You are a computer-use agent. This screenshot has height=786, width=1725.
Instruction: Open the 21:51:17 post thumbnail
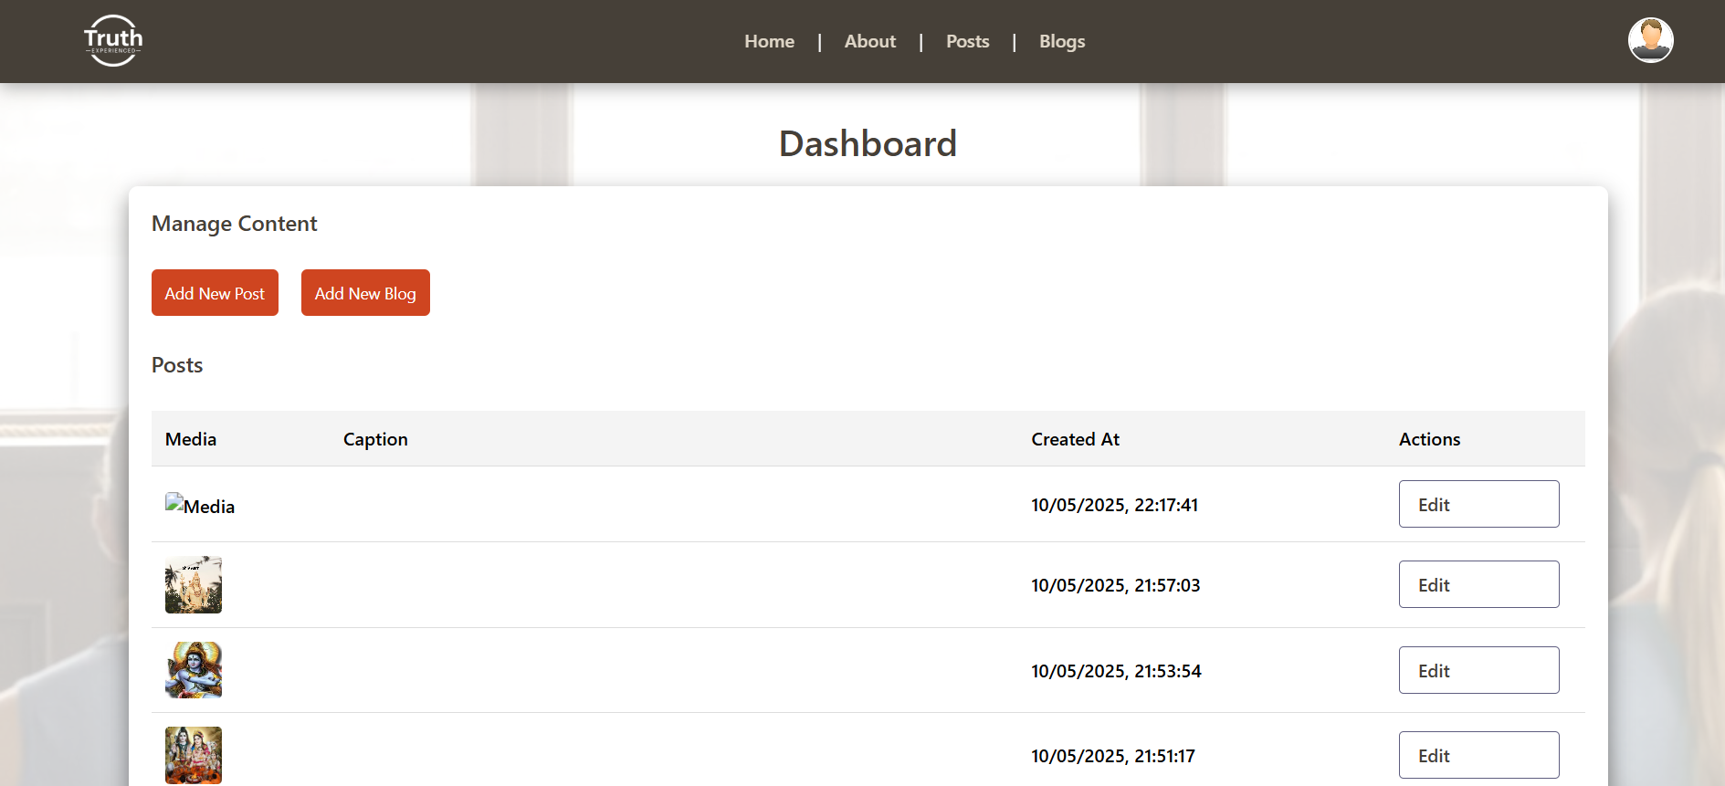(x=194, y=755)
